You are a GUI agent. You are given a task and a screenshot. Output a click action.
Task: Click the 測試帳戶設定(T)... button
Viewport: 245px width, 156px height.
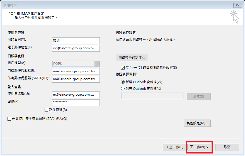[x=132, y=58]
